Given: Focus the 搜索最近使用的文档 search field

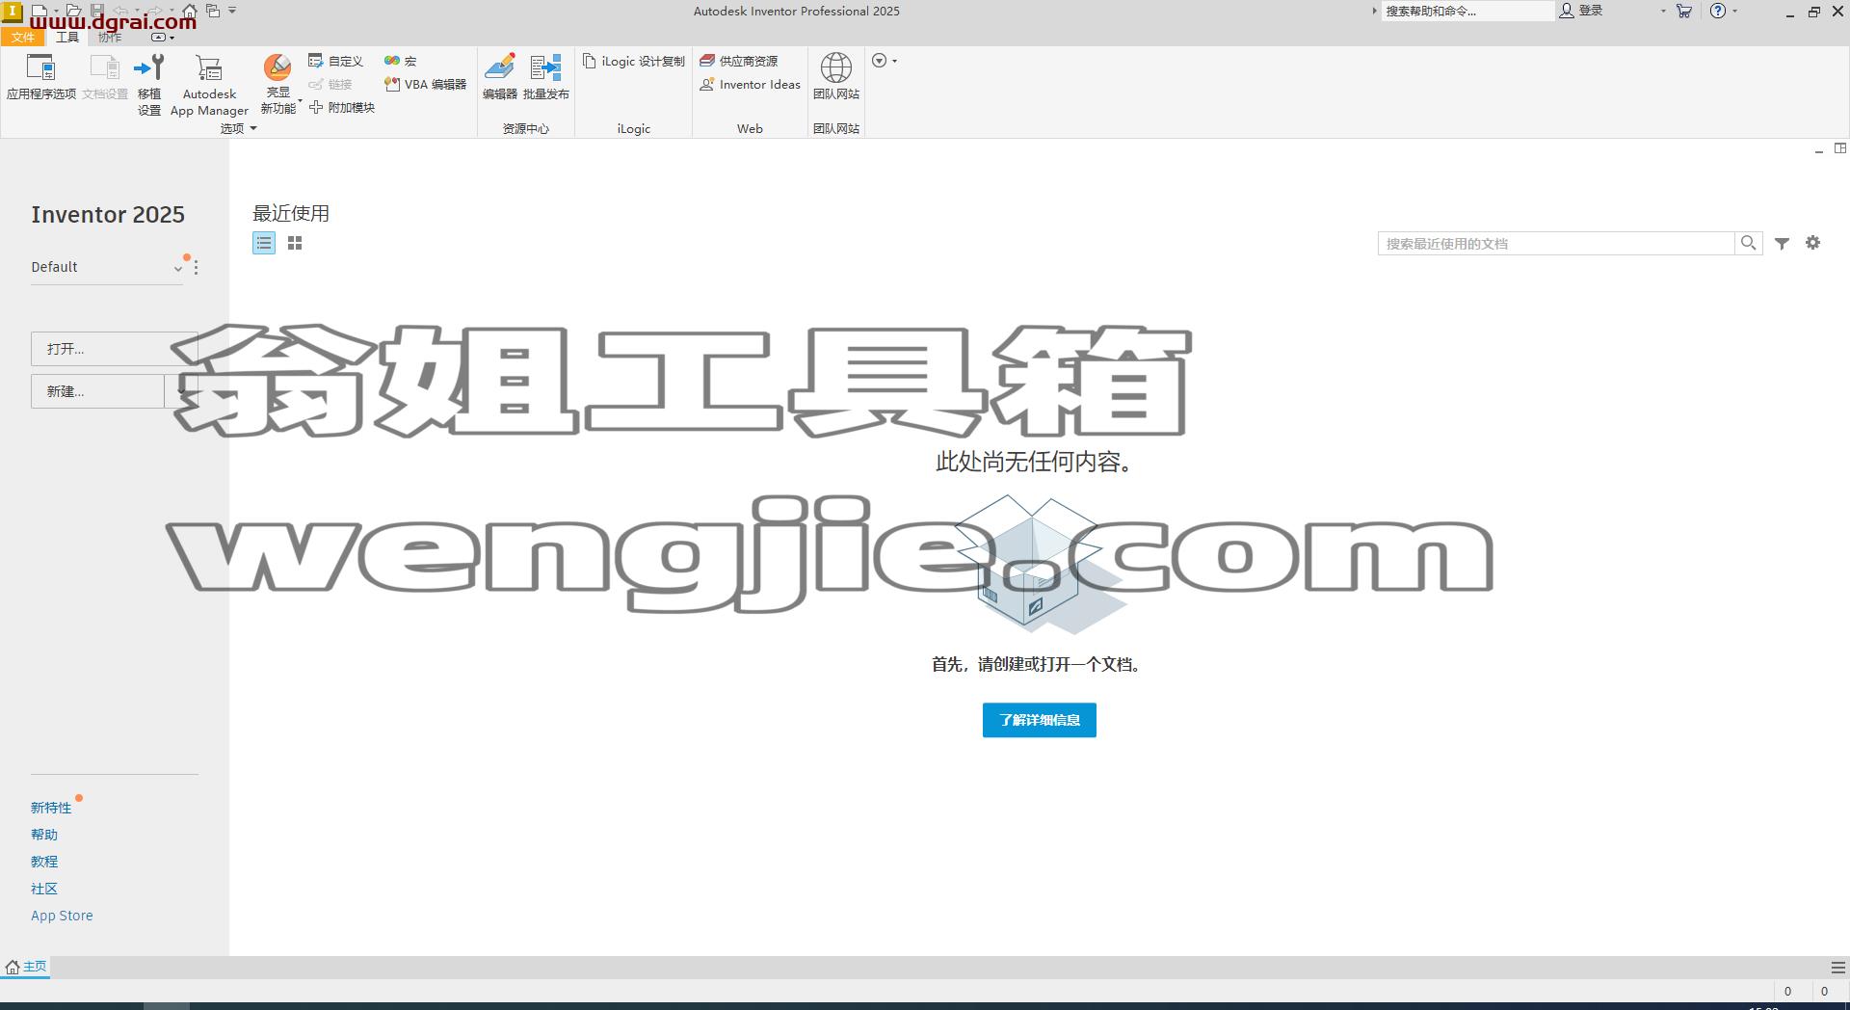Looking at the screenshot, I should tap(1555, 244).
